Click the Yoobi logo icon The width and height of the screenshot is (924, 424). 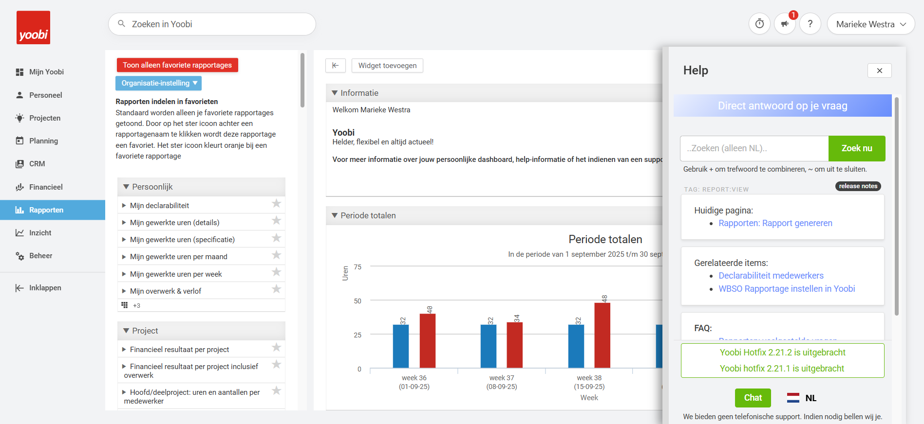33,28
